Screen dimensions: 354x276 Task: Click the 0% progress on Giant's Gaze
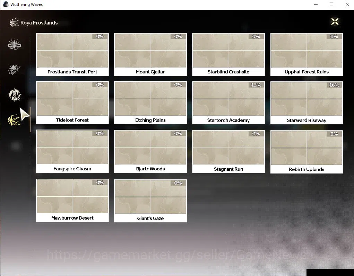178,183
